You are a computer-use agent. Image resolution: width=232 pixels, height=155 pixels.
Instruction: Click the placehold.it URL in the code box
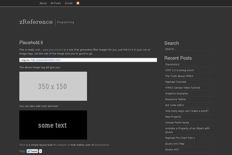click(x=45, y=60)
